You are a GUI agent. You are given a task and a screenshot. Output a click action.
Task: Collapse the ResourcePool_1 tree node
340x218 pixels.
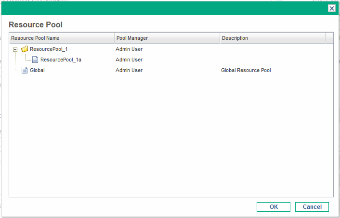pos(15,49)
